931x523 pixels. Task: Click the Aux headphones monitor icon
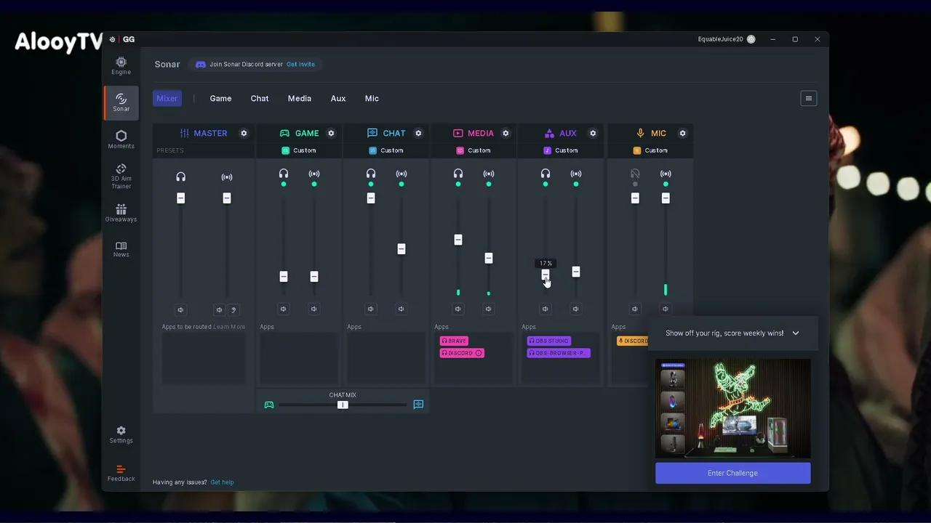pos(546,174)
